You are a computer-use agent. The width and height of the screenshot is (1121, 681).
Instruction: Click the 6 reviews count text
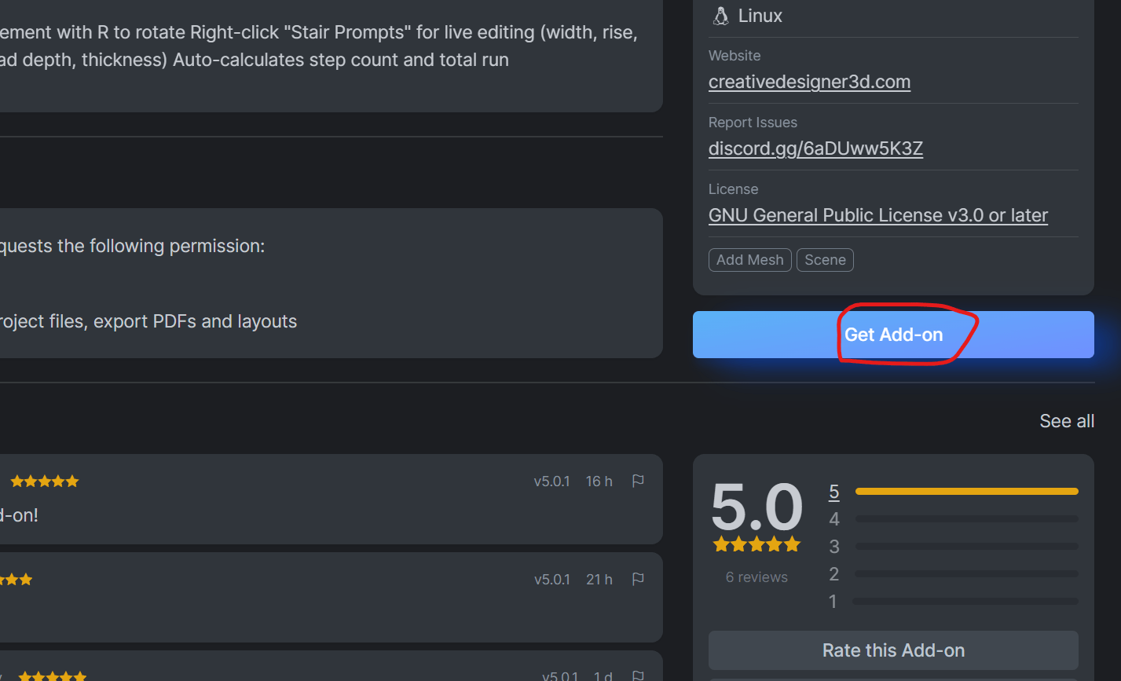[x=756, y=577]
